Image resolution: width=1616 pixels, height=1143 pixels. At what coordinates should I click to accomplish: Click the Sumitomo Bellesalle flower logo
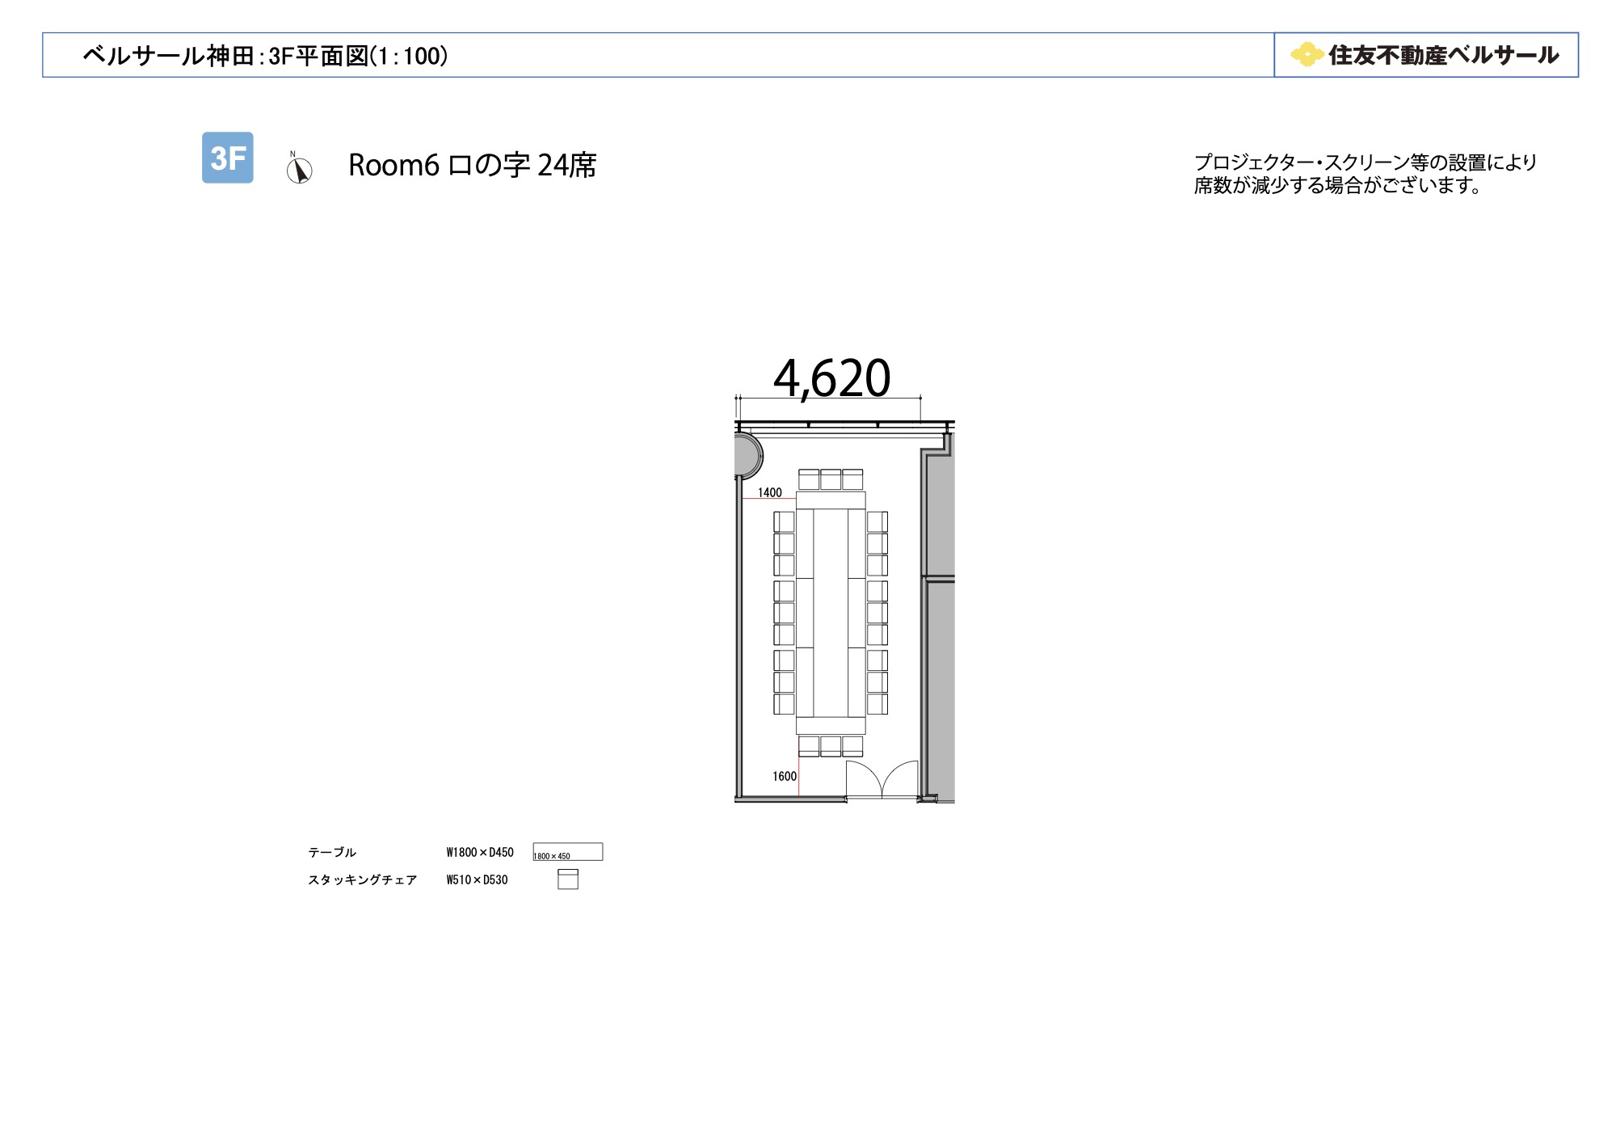[x=1306, y=55]
